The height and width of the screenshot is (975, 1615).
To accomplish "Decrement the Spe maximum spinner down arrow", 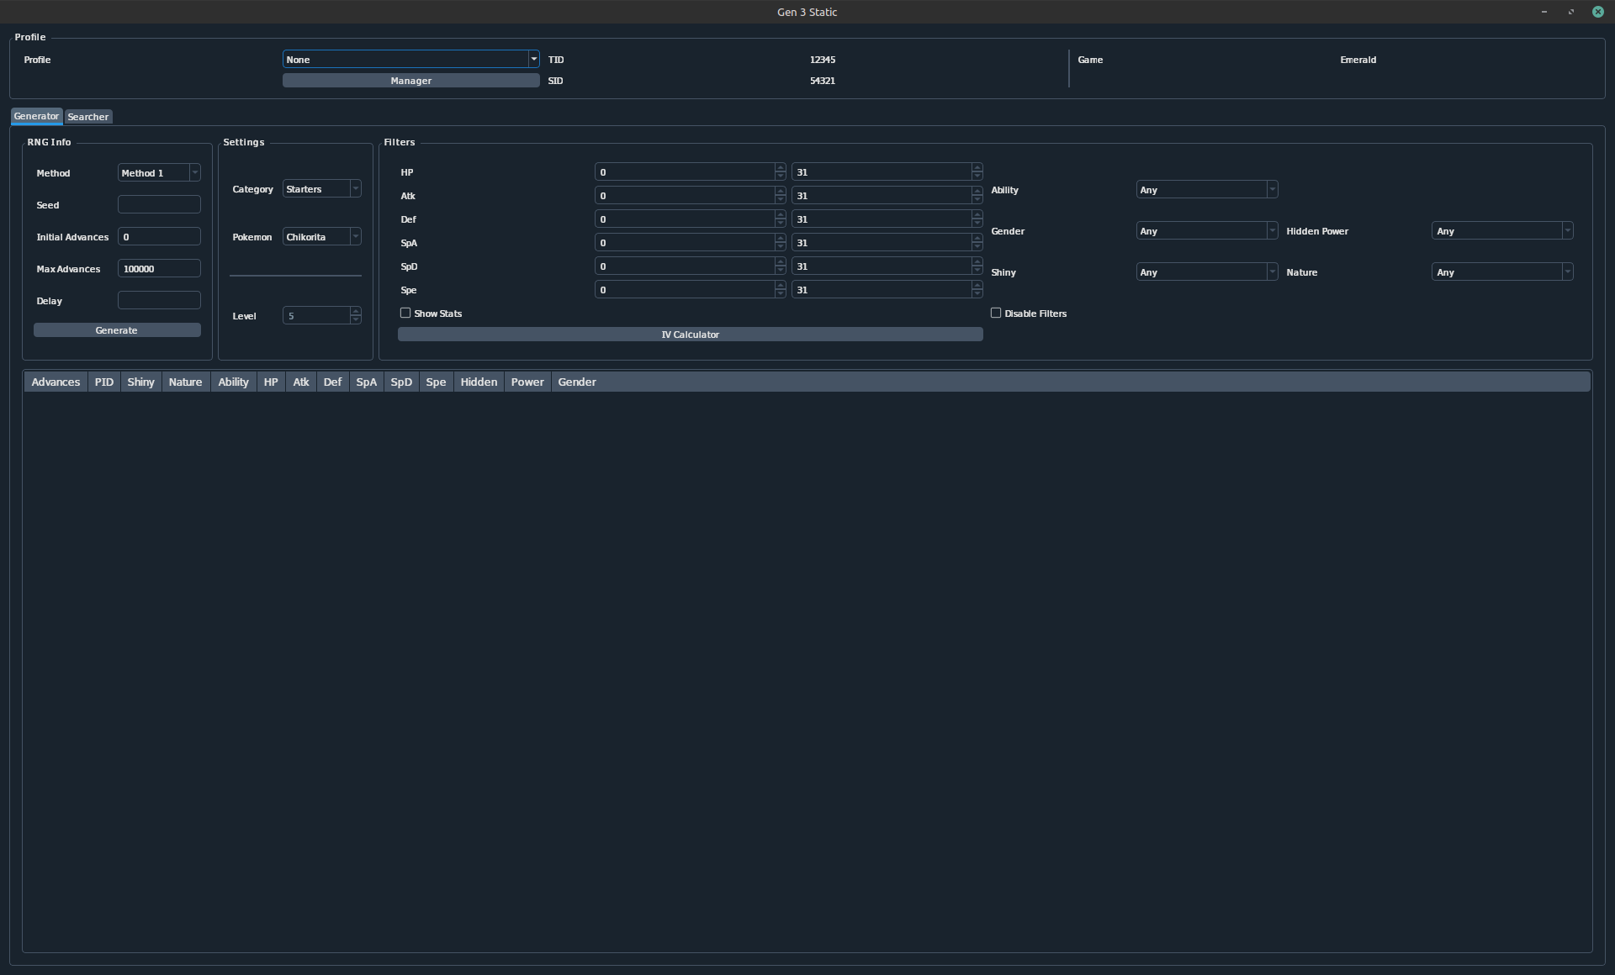I will pyautogui.click(x=977, y=293).
